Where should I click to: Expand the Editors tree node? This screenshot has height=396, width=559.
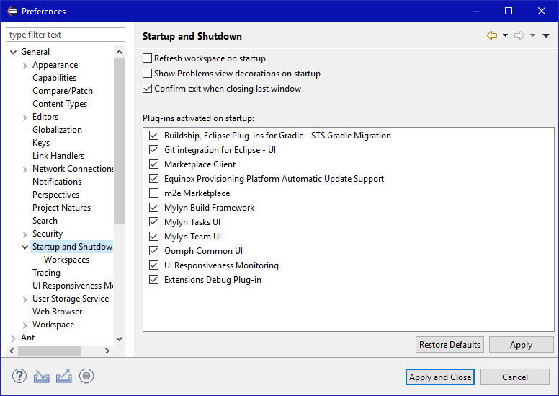pyautogui.click(x=25, y=118)
